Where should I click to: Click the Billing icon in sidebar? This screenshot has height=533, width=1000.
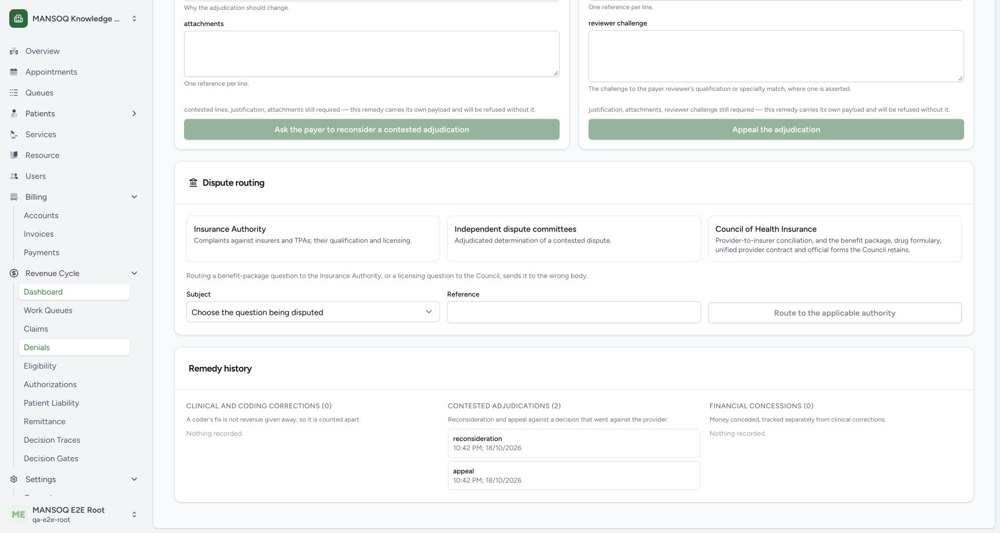[14, 197]
